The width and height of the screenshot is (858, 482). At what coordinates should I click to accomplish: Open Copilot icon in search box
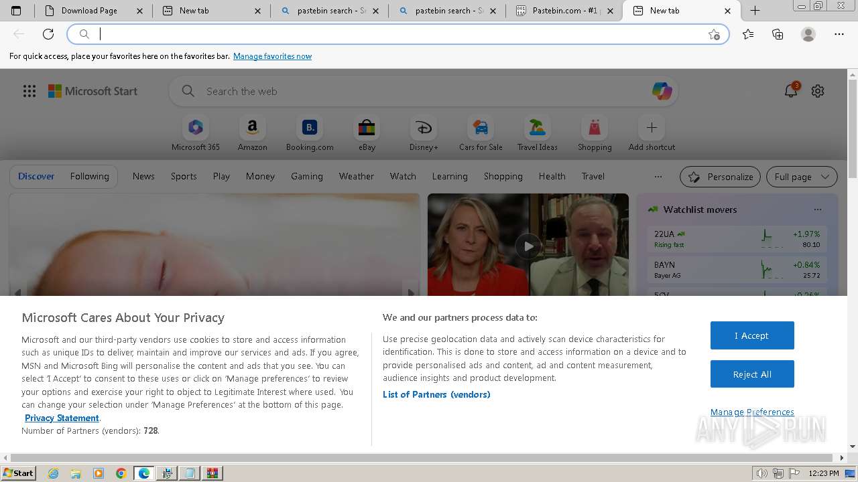(662, 91)
